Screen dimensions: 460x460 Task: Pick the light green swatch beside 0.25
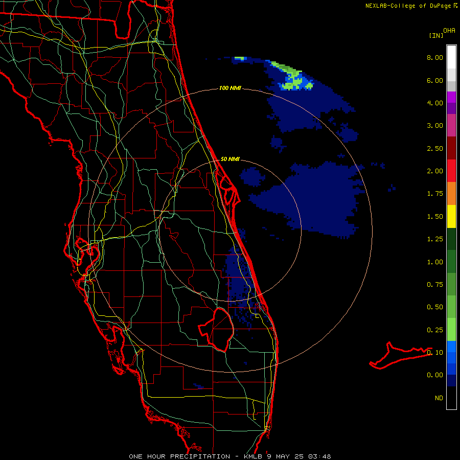tap(451, 330)
